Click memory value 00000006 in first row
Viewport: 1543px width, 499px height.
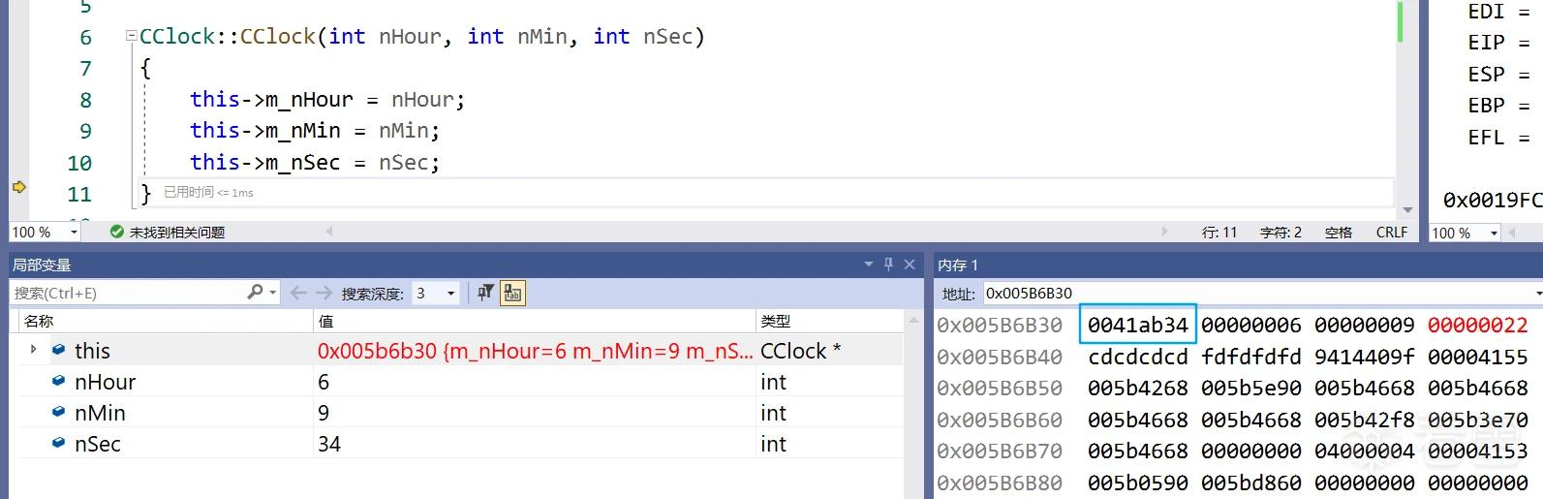point(1251,325)
